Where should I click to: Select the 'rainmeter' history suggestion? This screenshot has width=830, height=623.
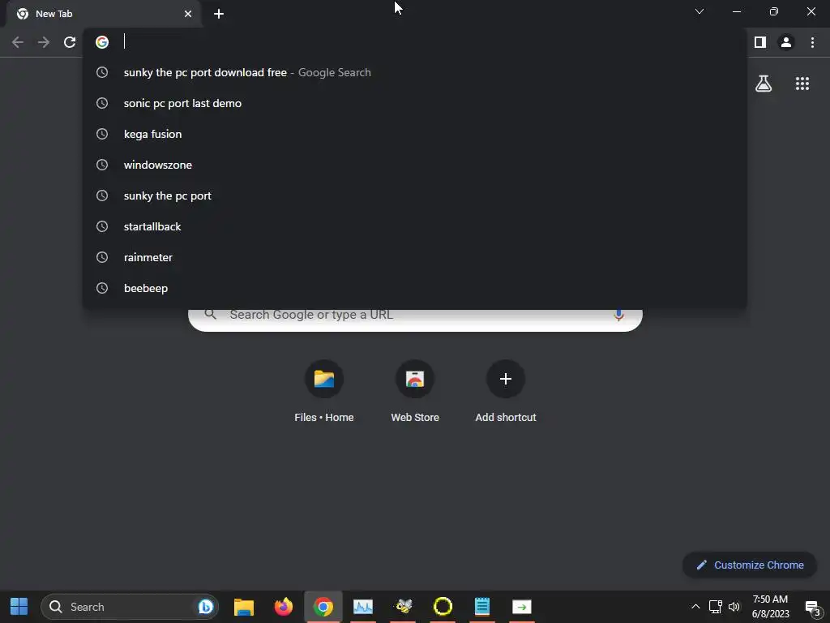[x=415, y=257]
